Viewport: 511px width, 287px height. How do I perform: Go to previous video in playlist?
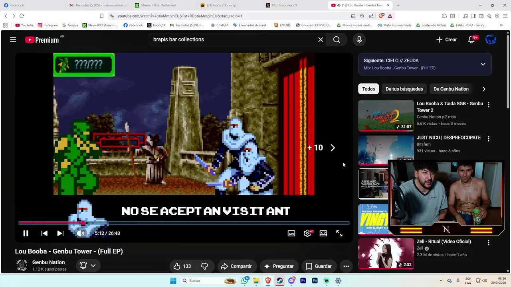click(x=44, y=233)
